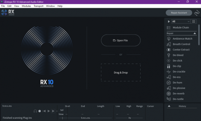Click the Hz frequency unit label
The width and height of the screenshot is (201, 121).
tap(130, 118)
